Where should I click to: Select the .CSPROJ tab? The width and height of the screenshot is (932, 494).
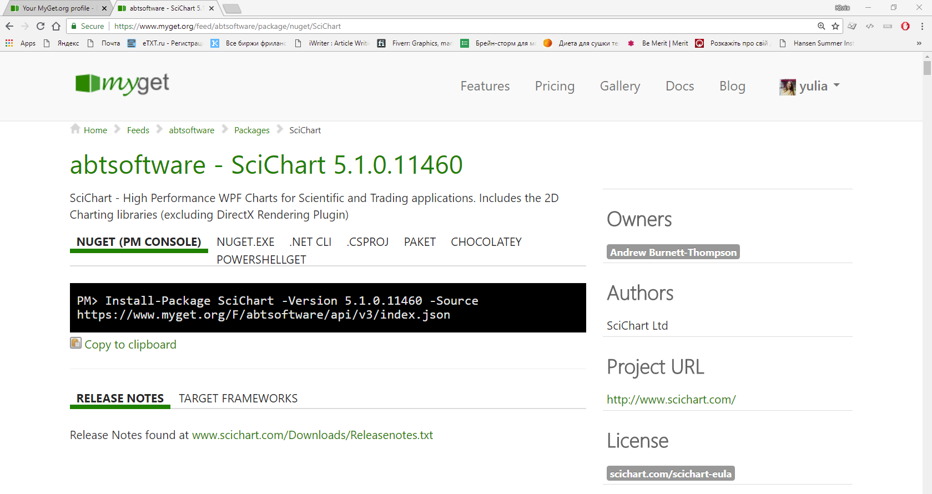367,242
